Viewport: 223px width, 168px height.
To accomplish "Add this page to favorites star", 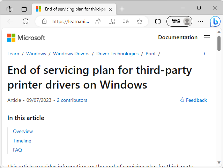I will (x=140, y=21).
